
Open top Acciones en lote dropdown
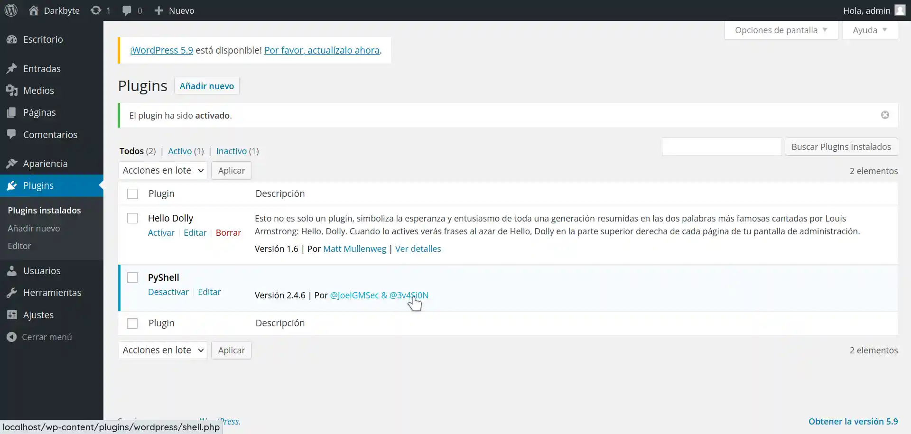pyautogui.click(x=163, y=170)
